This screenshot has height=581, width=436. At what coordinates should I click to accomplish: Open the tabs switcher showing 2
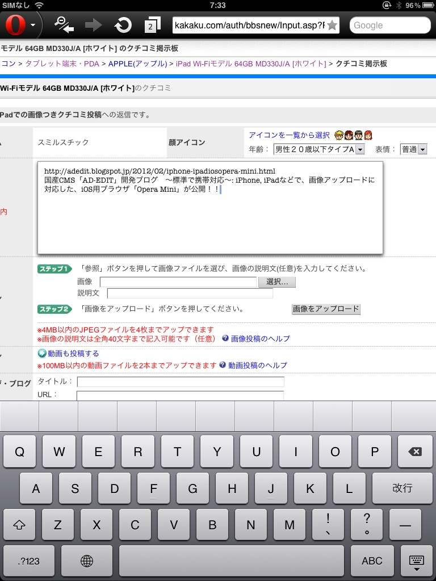152,25
